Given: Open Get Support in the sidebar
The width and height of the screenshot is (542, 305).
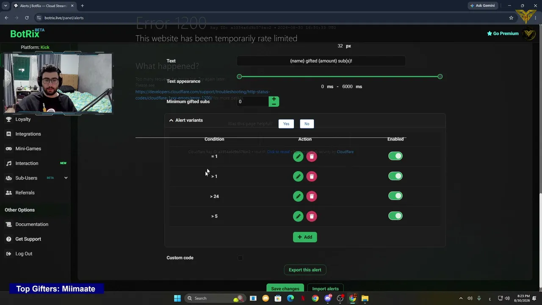Looking at the screenshot, I should pos(28,239).
